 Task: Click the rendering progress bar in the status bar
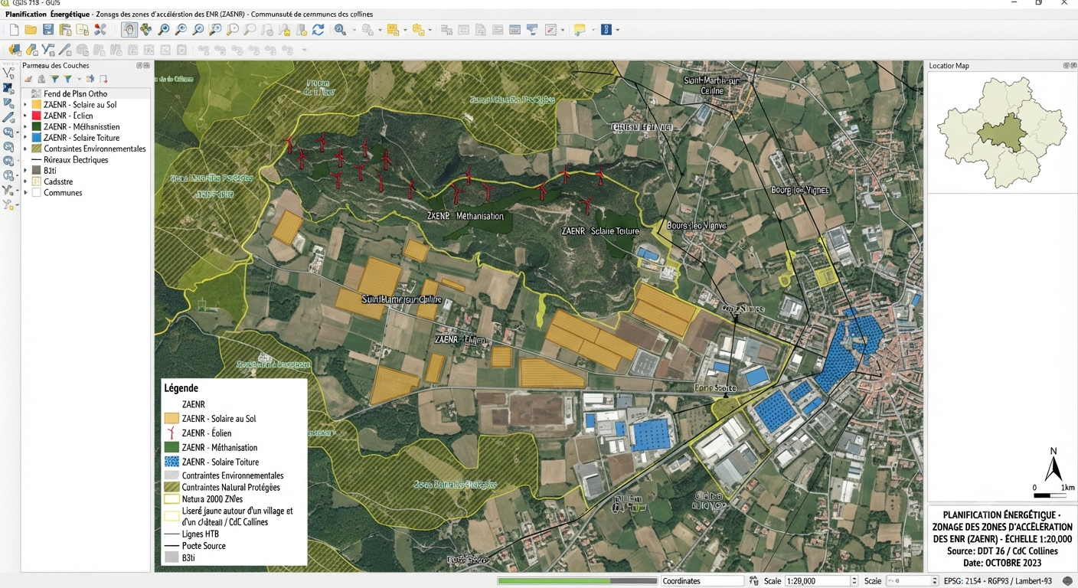coord(577,581)
